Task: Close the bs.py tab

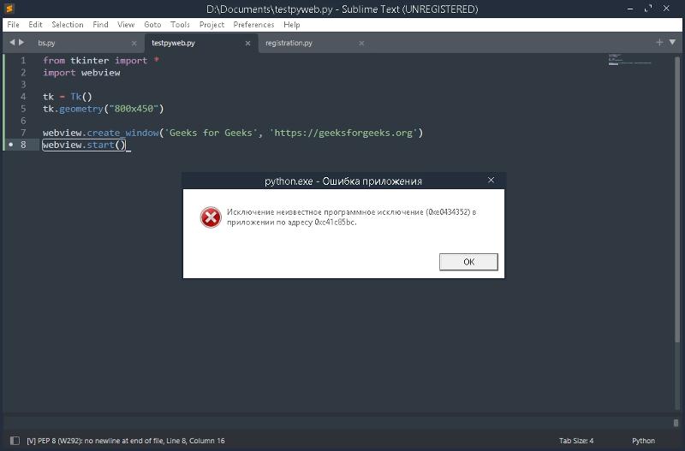Action: (x=134, y=43)
